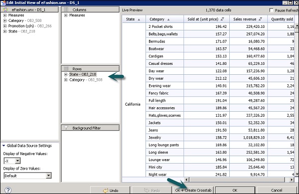Click the Sales revenue sort icon
The width and height of the screenshot is (299, 194).
[261, 19]
